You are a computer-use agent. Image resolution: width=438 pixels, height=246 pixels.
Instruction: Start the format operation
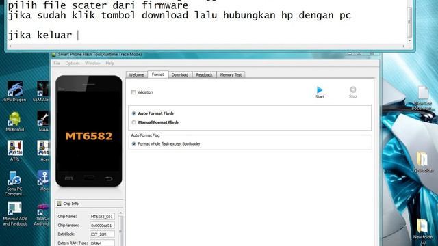click(x=320, y=92)
